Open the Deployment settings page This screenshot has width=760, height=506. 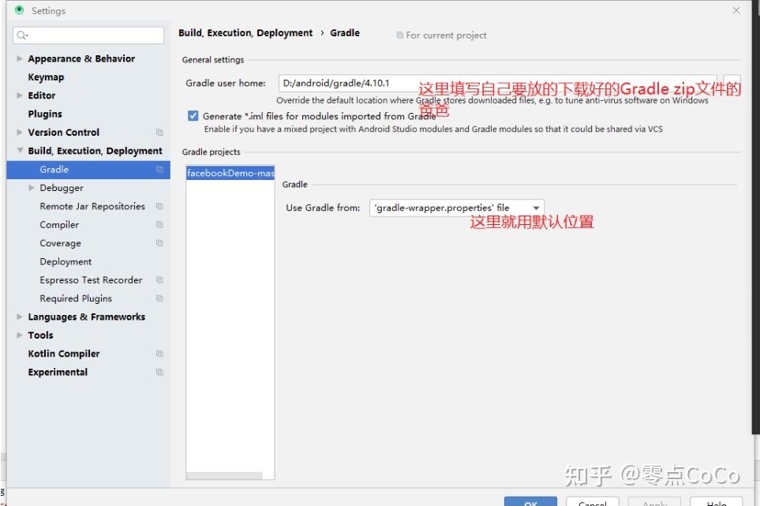coord(66,261)
